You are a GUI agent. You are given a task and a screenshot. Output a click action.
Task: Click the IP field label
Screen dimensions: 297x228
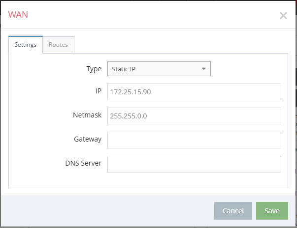[99, 91]
